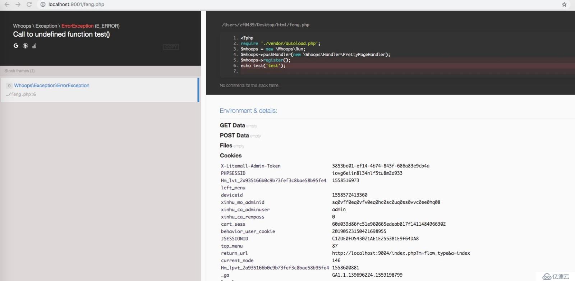This screenshot has width=575, height=281.
Task: Click the 'Cookies' section heading
Action: pos(231,156)
